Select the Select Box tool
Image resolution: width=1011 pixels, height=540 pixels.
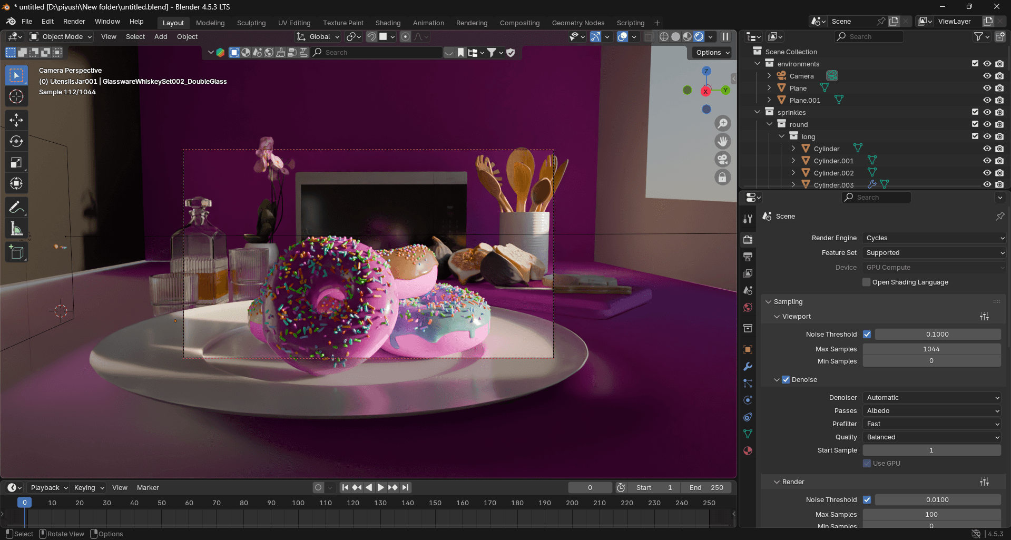point(16,75)
